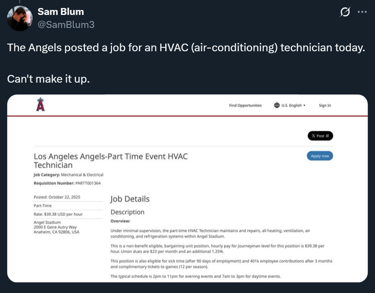Click the Angel Stadium address text

click(56, 227)
